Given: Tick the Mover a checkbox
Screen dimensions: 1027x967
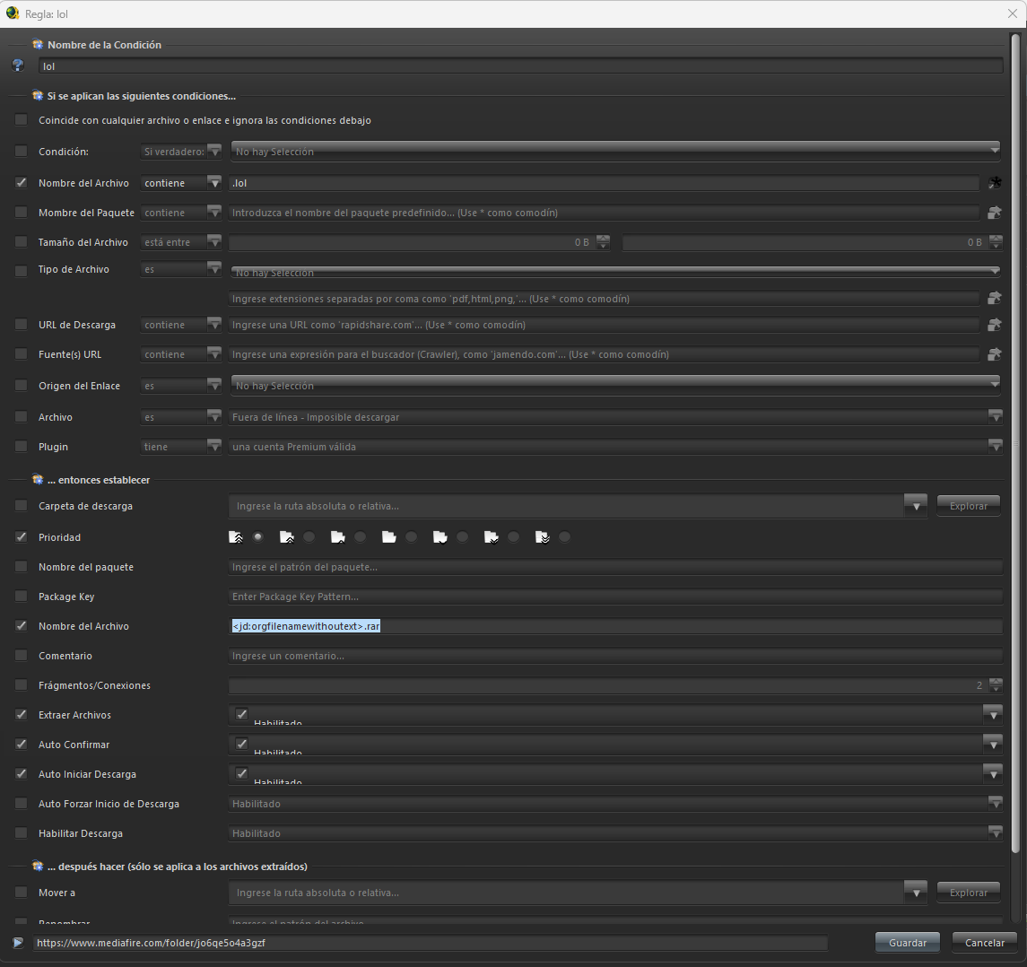Looking at the screenshot, I should 21,893.
